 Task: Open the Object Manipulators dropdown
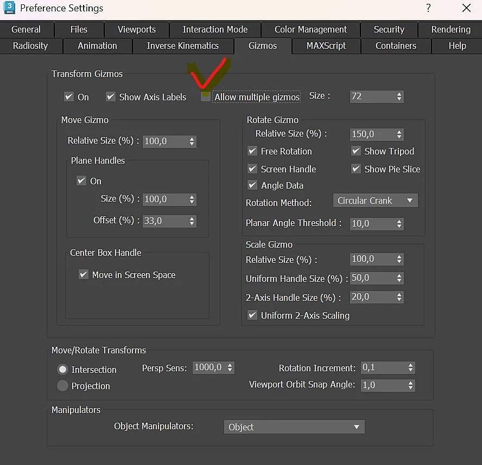coord(294,427)
